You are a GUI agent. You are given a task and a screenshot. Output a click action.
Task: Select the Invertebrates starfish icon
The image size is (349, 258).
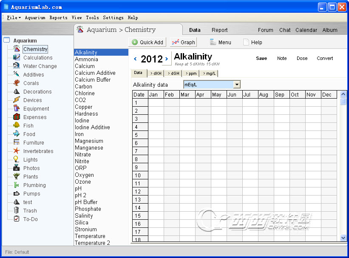tap(17, 151)
